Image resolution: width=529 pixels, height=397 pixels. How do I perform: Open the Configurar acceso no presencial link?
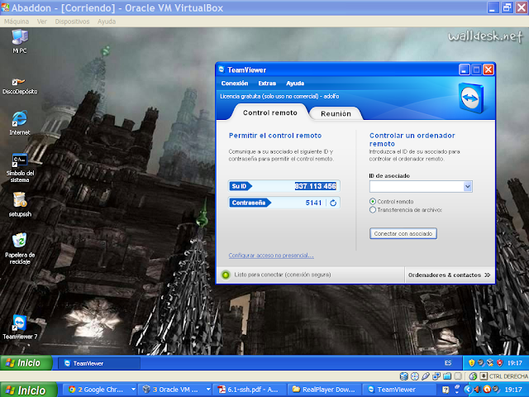[x=271, y=256]
